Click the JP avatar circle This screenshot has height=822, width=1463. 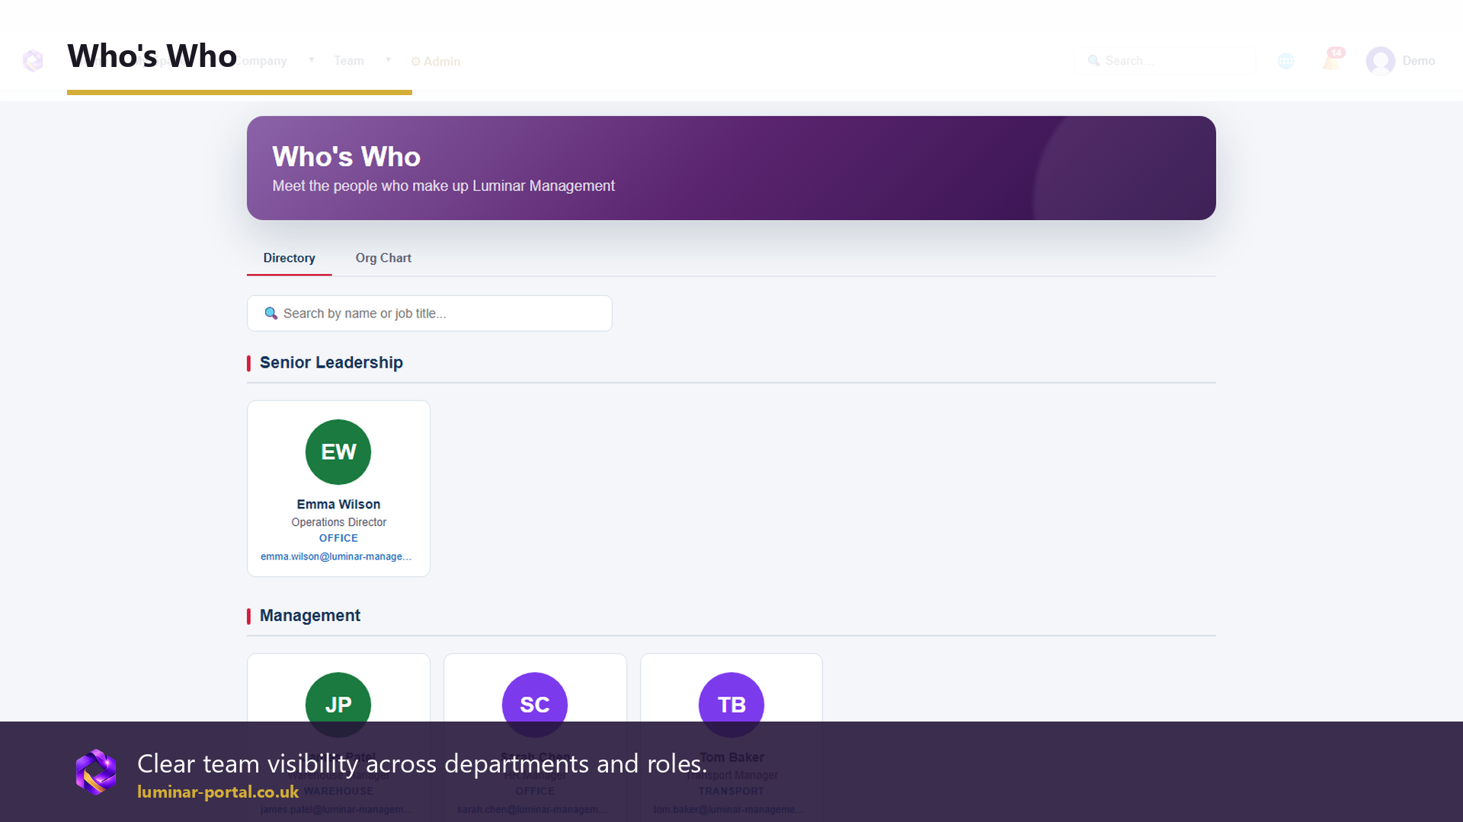pos(338,705)
